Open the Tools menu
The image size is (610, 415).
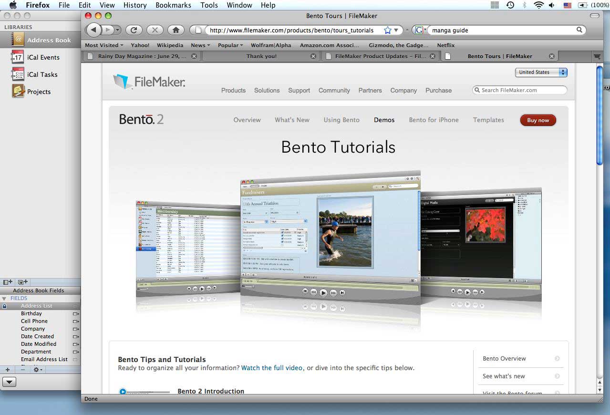pyautogui.click(x=209, y=5)
